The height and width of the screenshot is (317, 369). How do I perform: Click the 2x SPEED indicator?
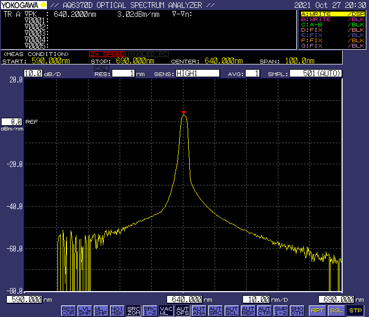(108, 54)
